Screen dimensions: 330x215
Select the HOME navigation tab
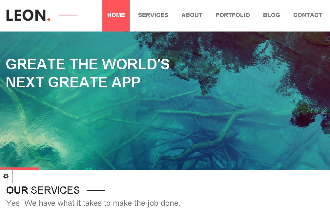(116, 15)
